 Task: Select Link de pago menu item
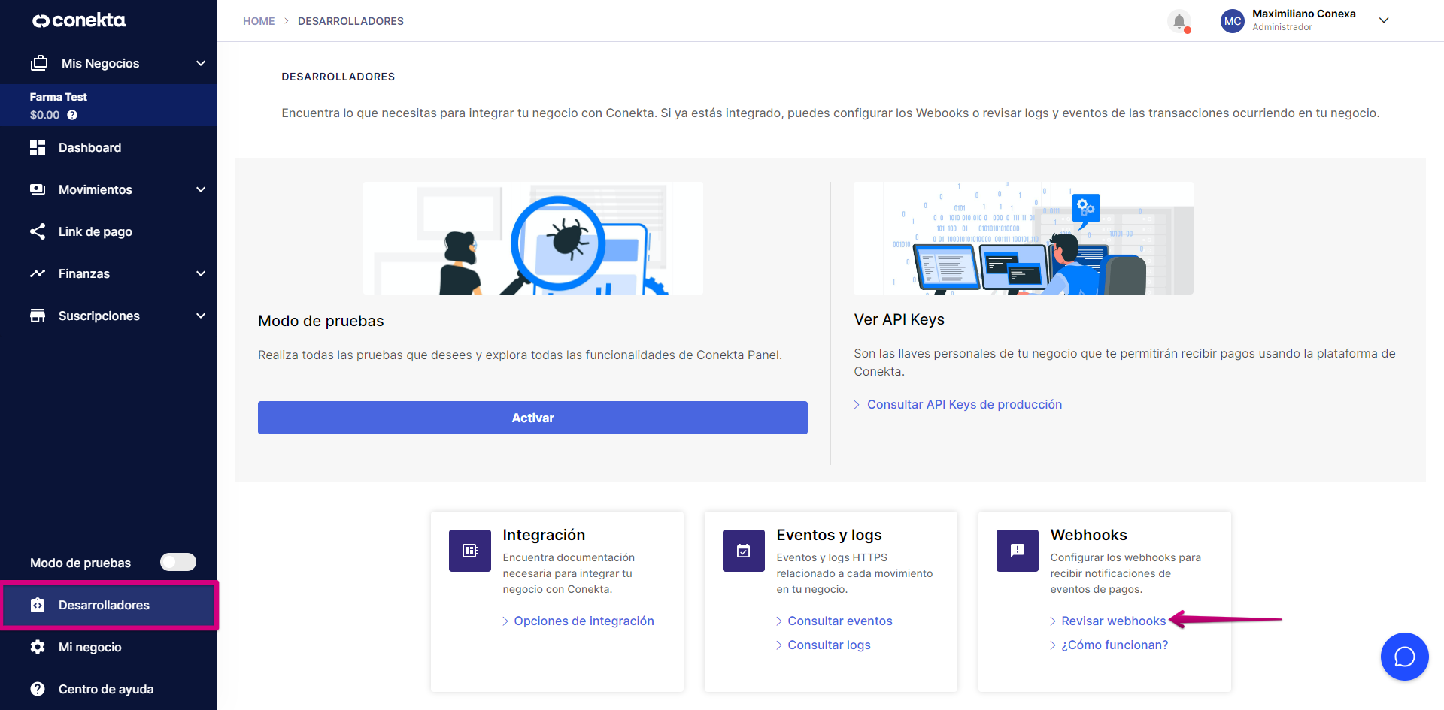coord(108,231)
